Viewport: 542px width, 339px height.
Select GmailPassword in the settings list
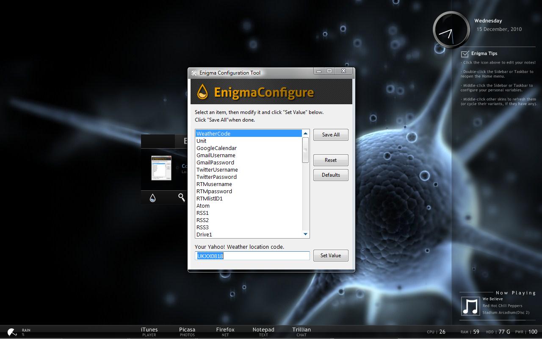[x=215, y=162]
